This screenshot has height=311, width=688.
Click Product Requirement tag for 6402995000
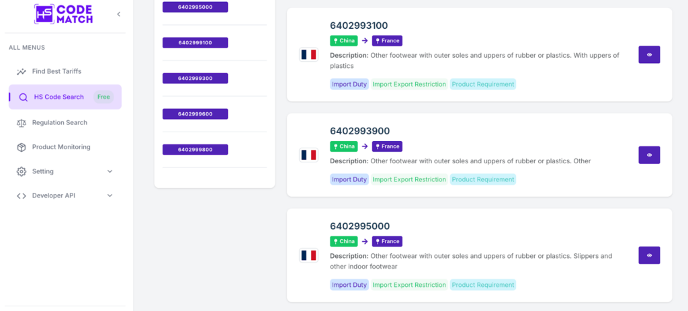pyautogui.click(x=483, y=285)
